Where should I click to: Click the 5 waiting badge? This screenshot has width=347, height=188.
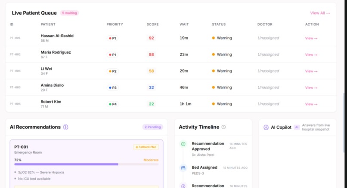pos(69,13)
